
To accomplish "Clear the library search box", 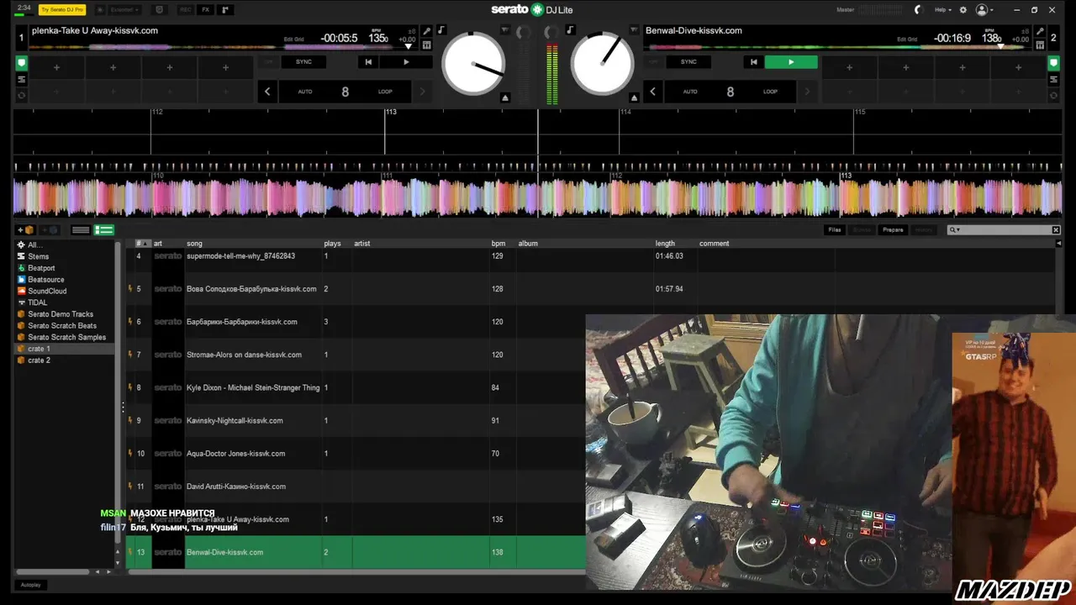I will (1057, 229).
